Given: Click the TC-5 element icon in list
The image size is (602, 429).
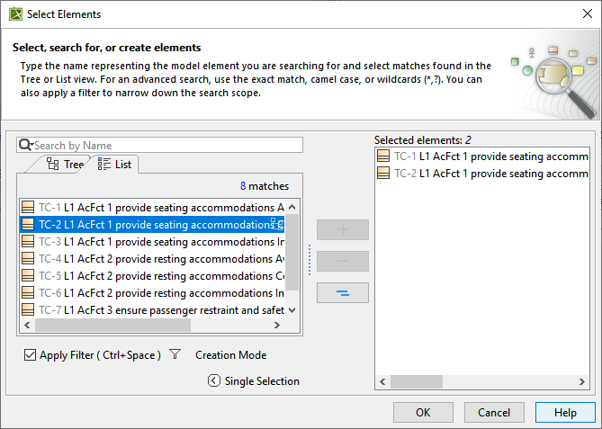Looking at the screenshot, I should pos(28,276).
